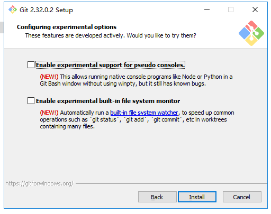Click the gitforwindows.org URL text
Screen dimensions: 271x214
(x=39, y=183)
